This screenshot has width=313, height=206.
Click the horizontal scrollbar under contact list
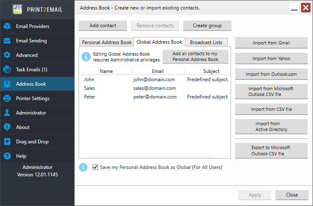pyautogui.click(x=150, y=157)
